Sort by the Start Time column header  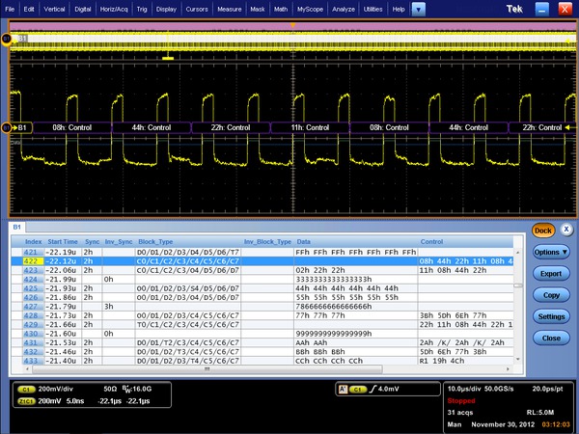click(x=63, y=241)
